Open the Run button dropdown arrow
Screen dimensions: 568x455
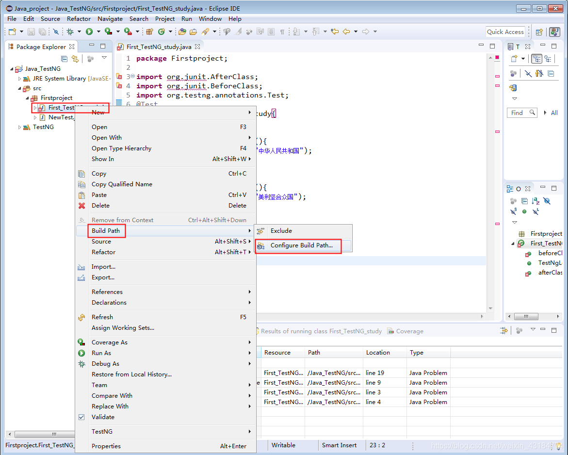98,32
